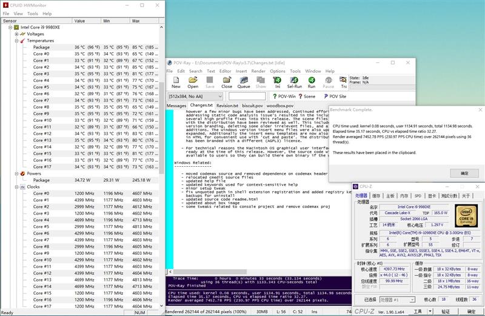Image resolution: width=485 pixels, height=316 pixels.
Task: Click the Tray icon in POV-Ray toolbar
Action: coord(343,80)
